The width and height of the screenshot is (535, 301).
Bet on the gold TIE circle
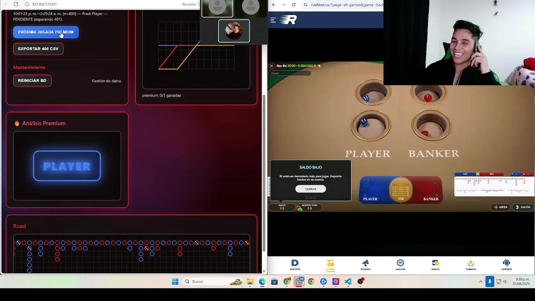pos(401,189)
